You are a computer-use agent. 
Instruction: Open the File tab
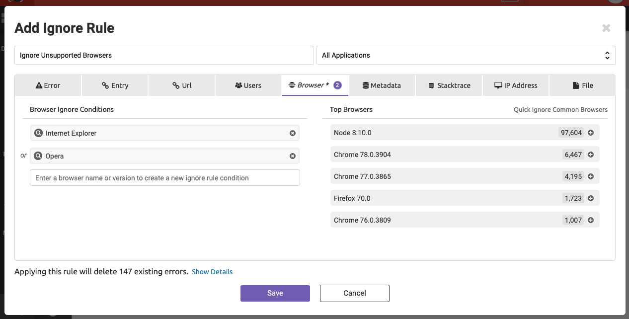[582, 85]
